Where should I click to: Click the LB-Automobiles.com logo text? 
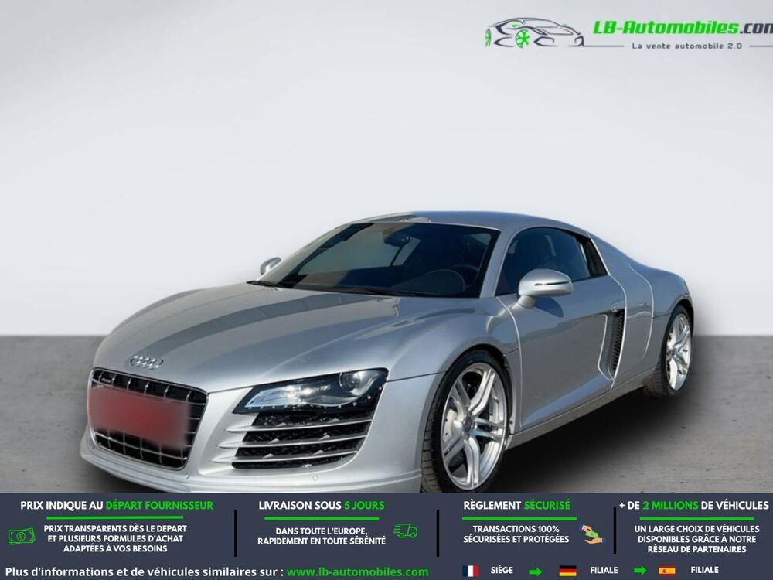click(683, 28)
